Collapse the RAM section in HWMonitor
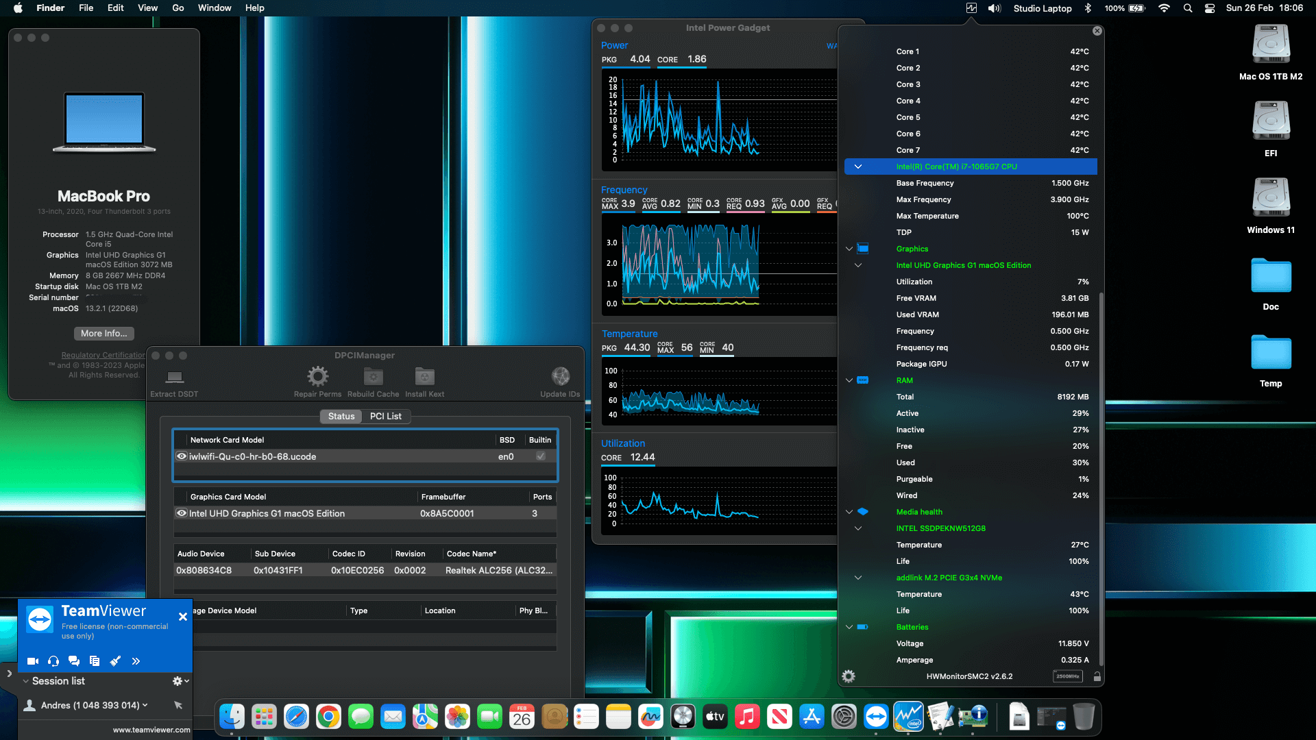The image size is (1316, 740). click(x=849, y=380)
